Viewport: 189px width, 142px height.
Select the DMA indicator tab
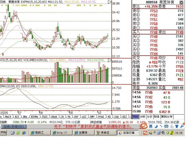click(x=25, y=117)
